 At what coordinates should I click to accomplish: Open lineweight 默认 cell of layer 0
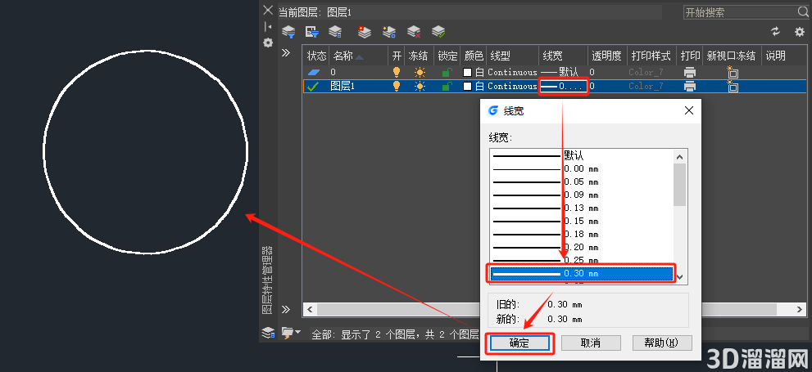pos(563,72)
